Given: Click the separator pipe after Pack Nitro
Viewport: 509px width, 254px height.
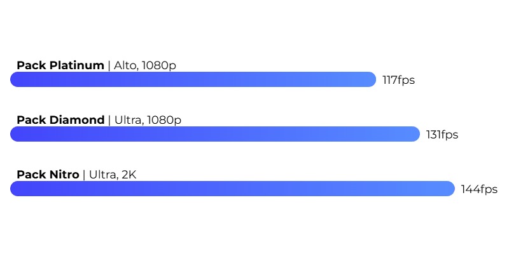Looking at the screenshot, I should [x=84, y=175].
